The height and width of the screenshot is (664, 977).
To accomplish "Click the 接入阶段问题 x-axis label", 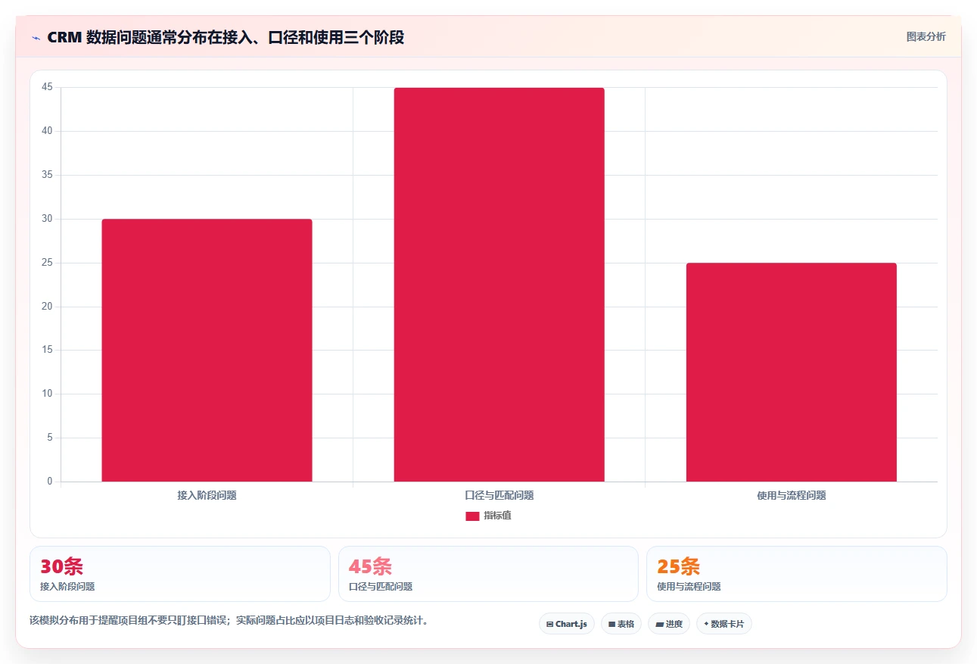I will point(207,495).
